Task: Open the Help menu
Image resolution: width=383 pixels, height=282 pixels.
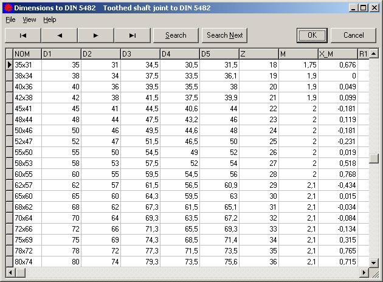Action: (49, 19)
